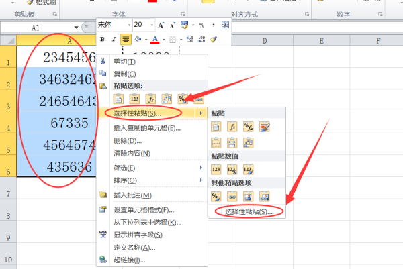403x269 pixels.
Task: Apply Comma Style from mini toolbar
Action: (214, 25)
